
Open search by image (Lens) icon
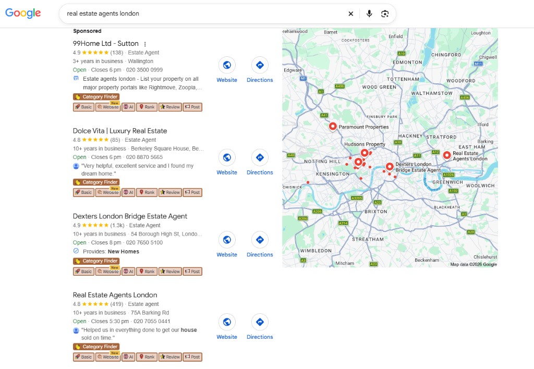(x=385, y=14)
